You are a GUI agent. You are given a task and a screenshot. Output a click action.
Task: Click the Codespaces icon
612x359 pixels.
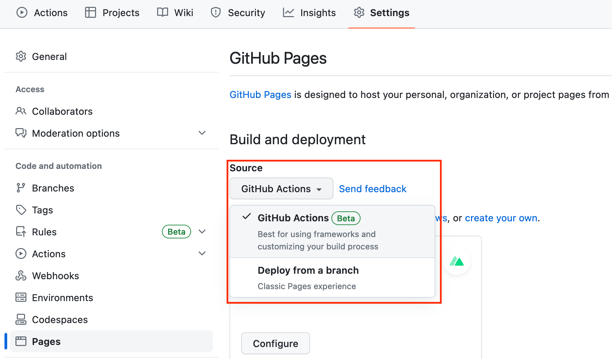21,319
